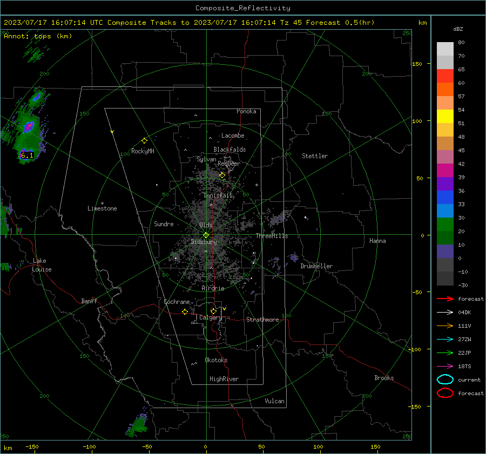Select the bright green swatch between 30 and 20 dBZ
The height and width of the screenshot is (454, 486).
[445, 225]
